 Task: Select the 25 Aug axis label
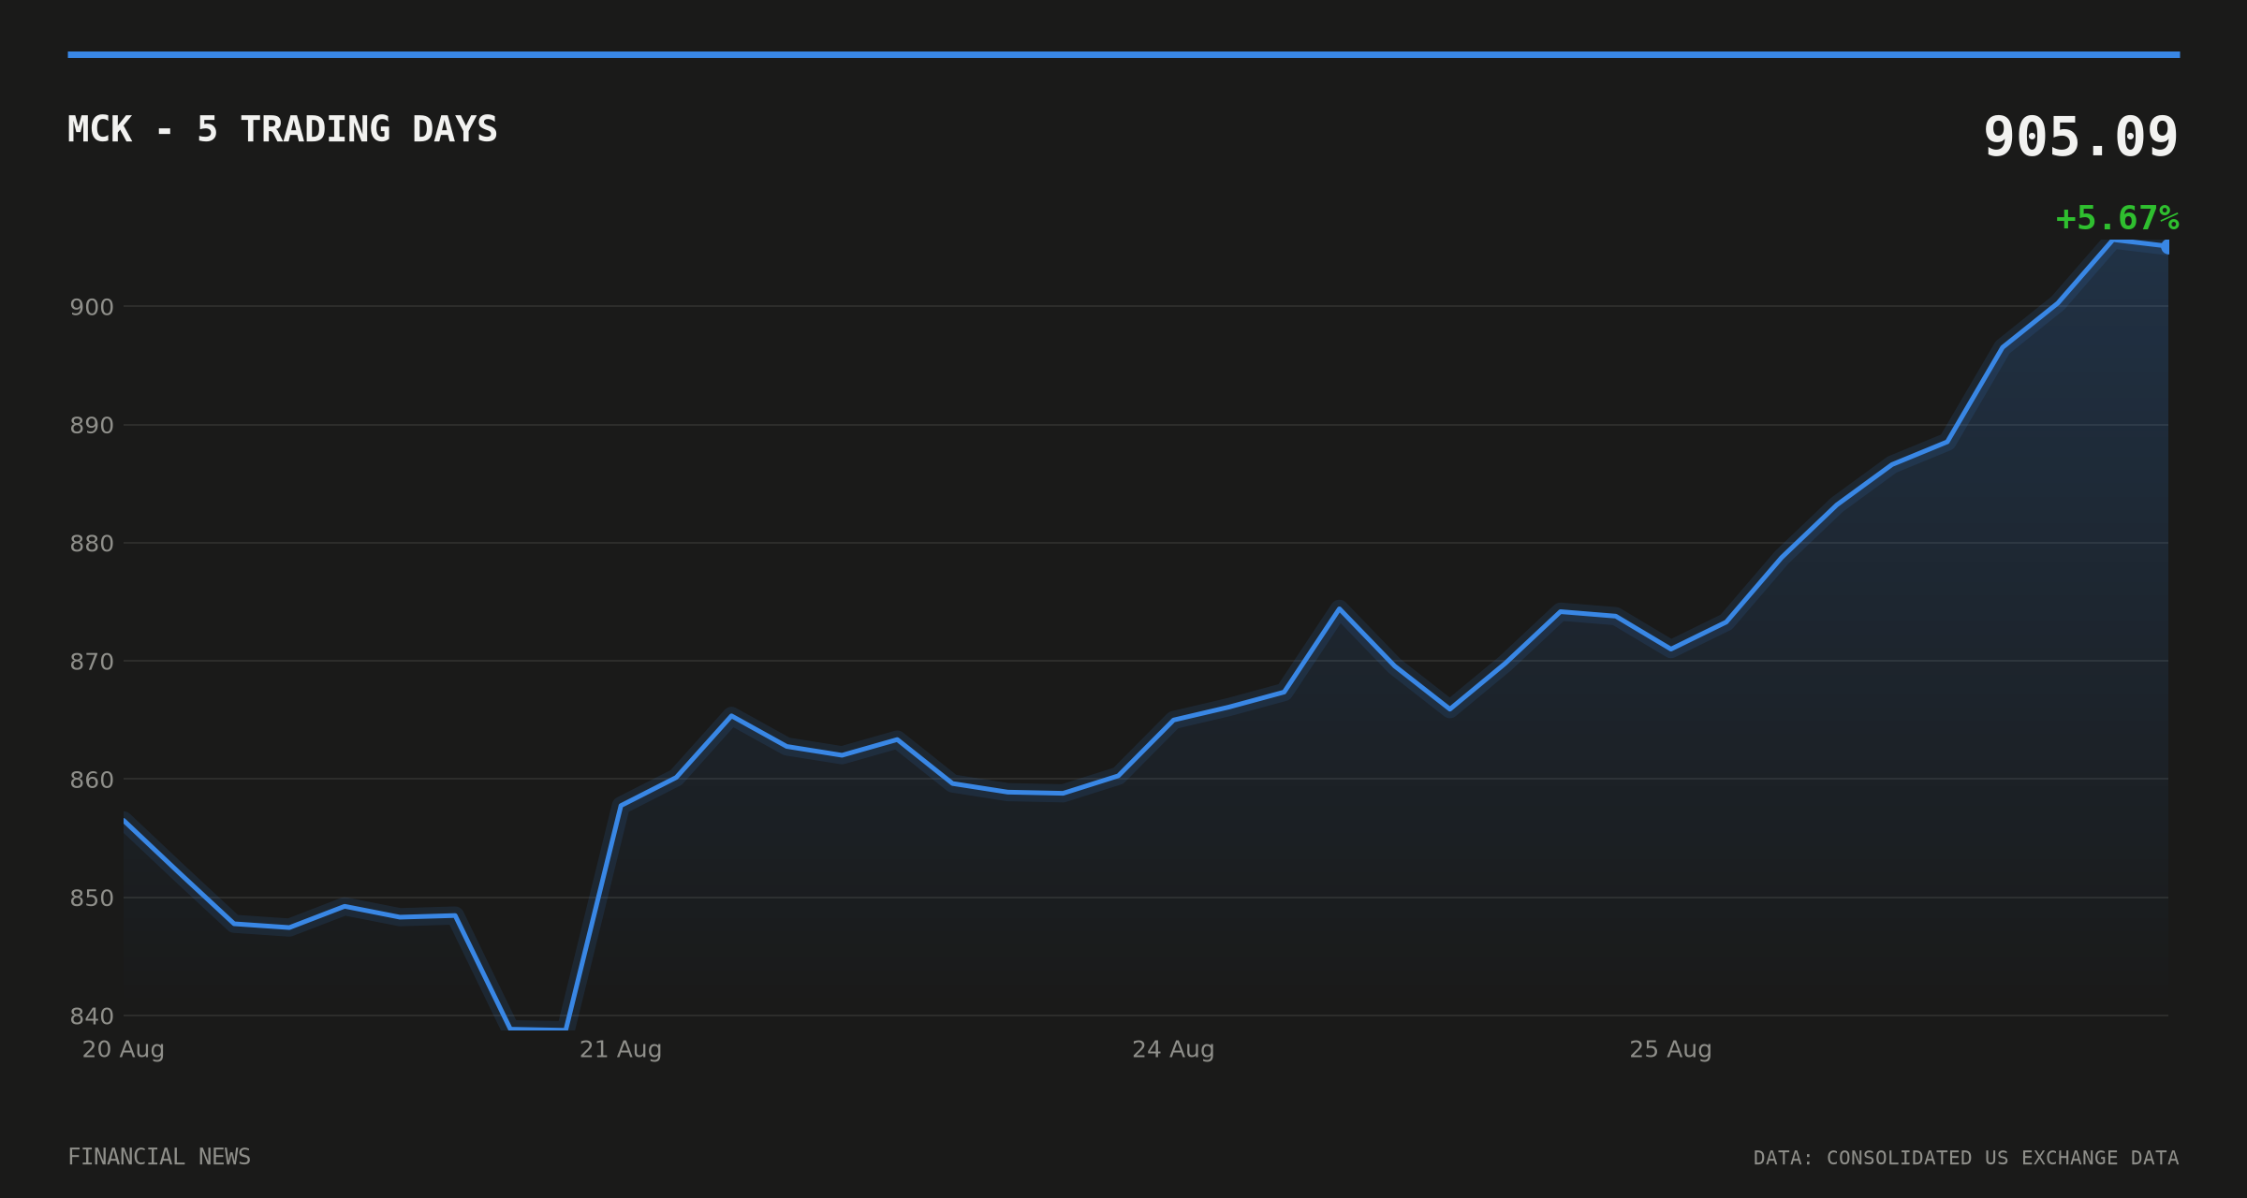[x=1670, y=1049]
